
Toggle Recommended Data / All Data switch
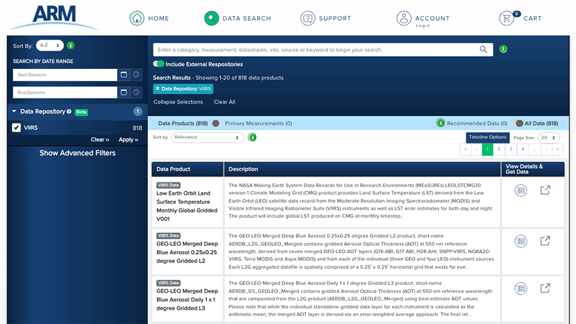pos(518,123)
